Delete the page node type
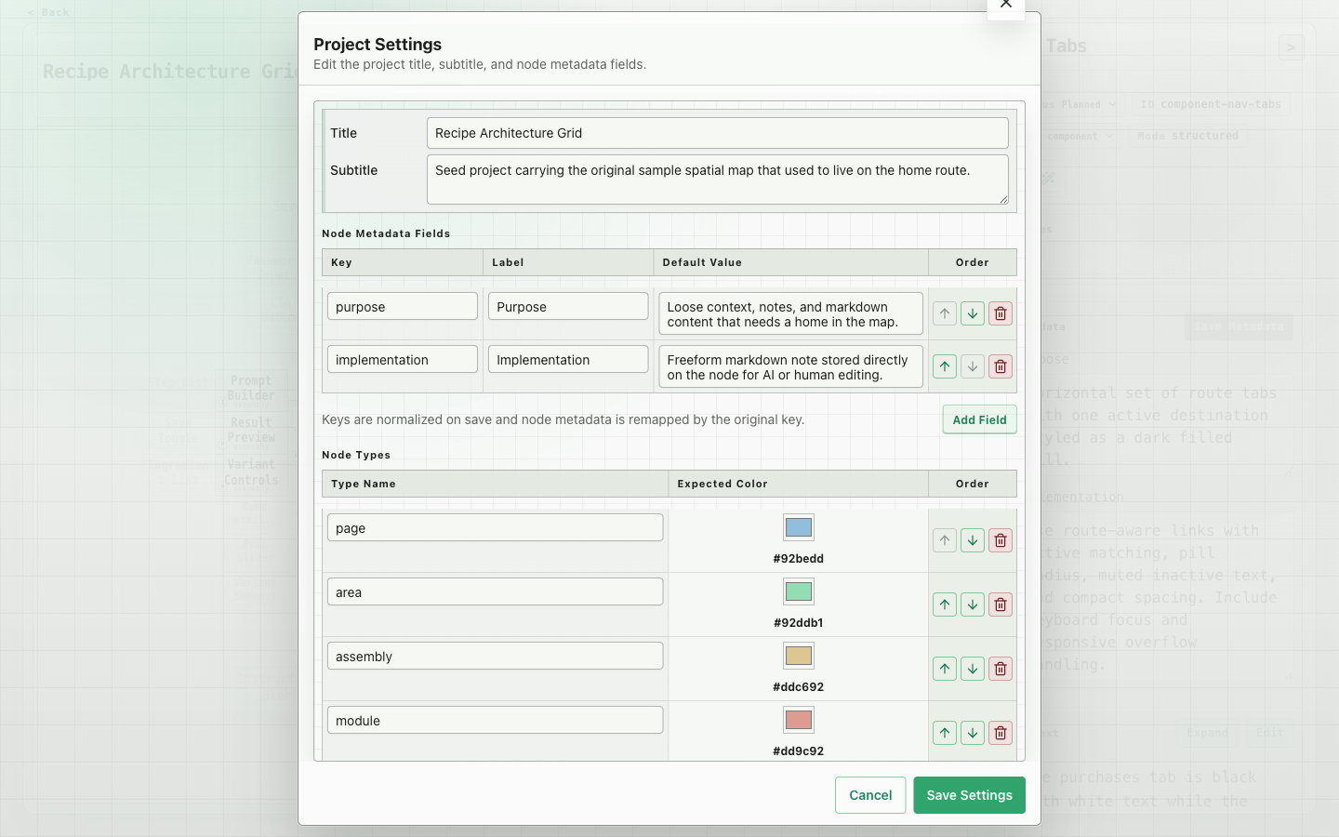This screenshot has width=1339, height=837. click(1001, 540)
